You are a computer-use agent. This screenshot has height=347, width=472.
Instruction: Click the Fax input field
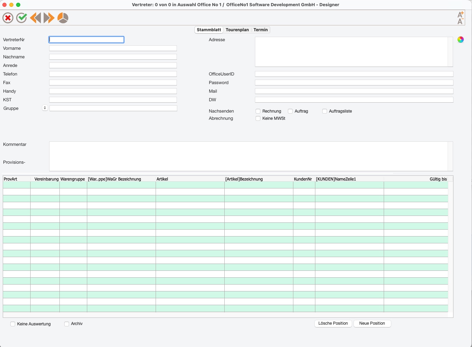(113, 83)
